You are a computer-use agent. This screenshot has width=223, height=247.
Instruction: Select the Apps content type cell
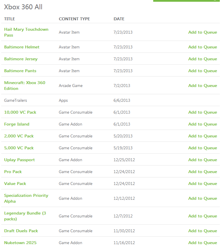pos(63,101)
